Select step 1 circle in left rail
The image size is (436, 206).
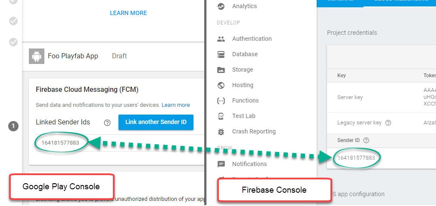[x=13, y=127]
